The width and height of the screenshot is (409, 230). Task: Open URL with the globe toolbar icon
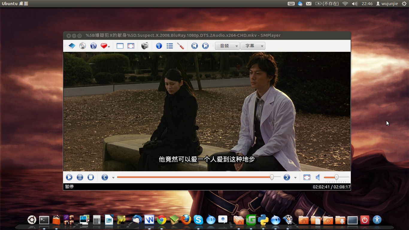pyautogui.click(x=93, y=46)
